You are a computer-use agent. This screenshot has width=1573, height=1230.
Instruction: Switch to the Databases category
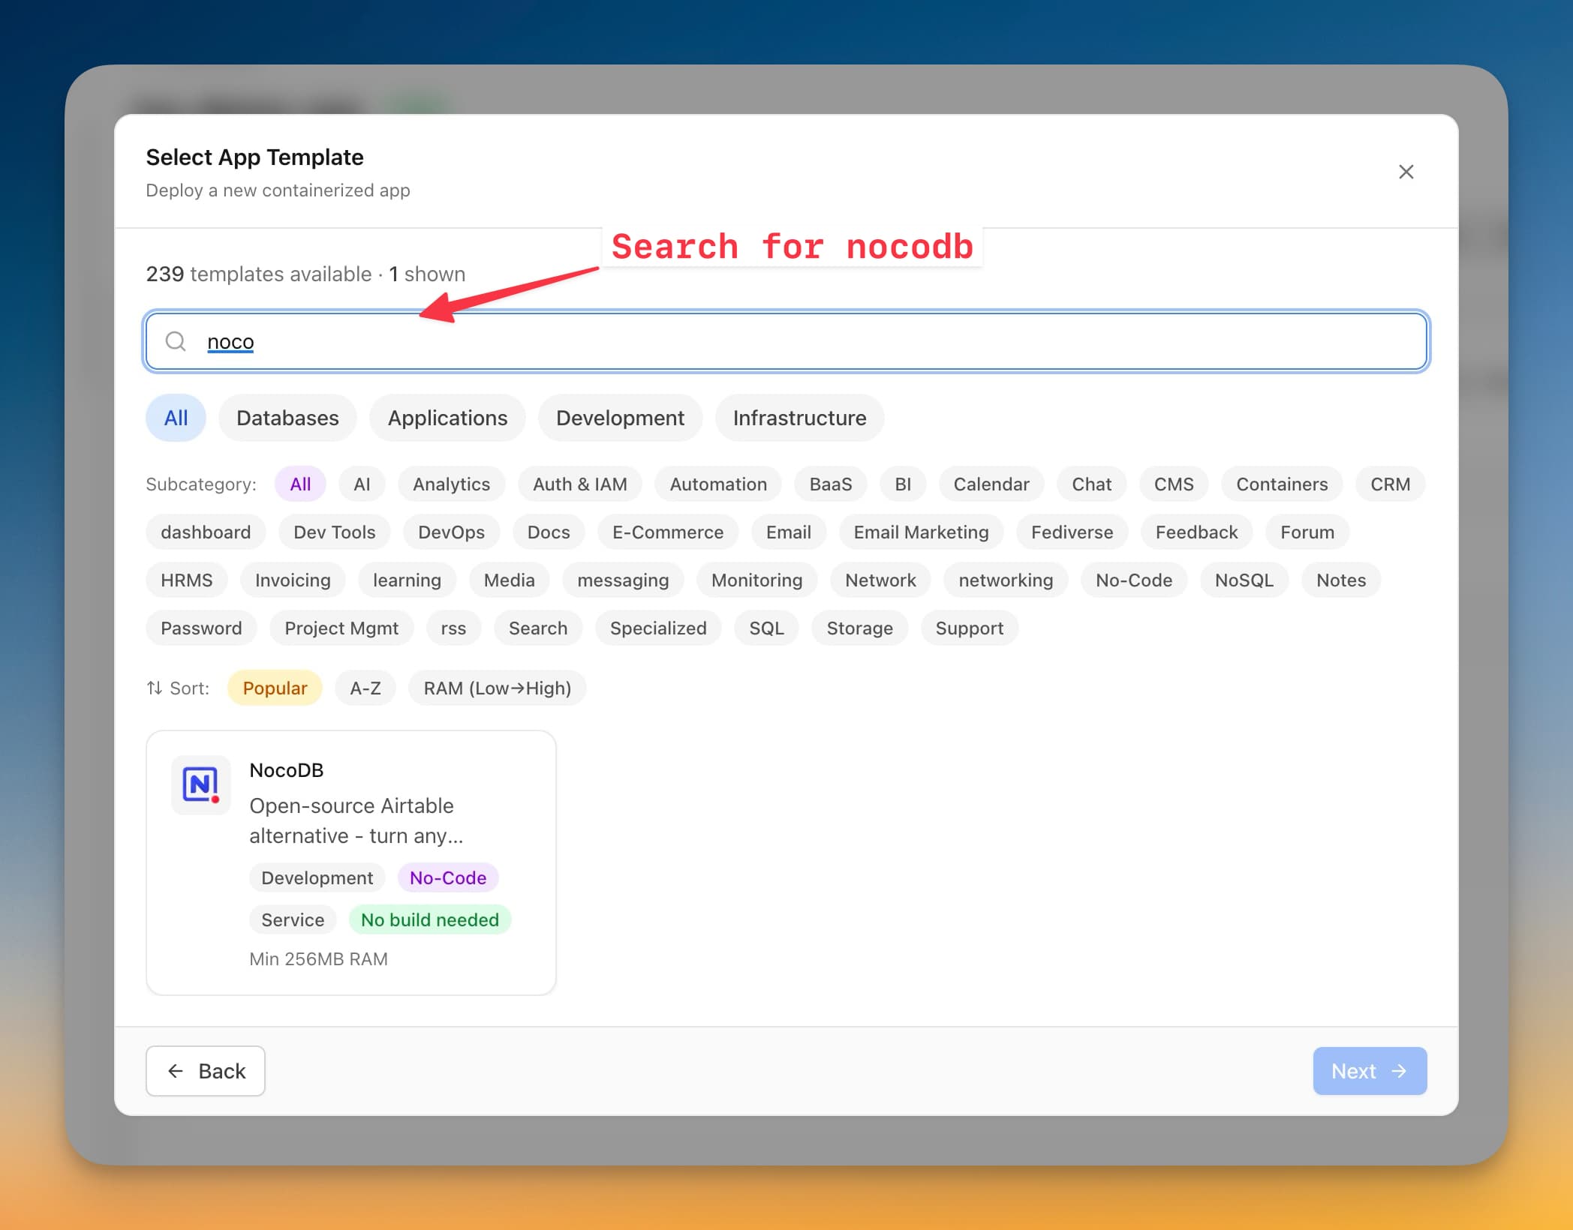click(x=287, y=418)
